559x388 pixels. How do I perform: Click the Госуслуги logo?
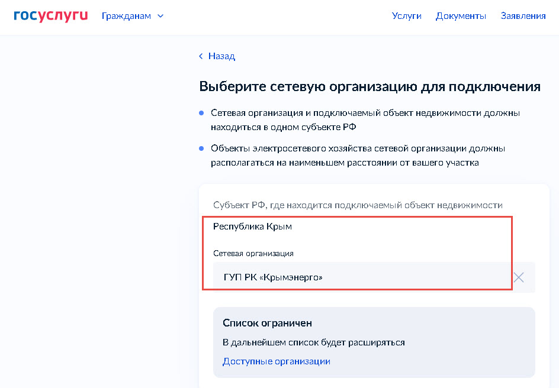tap(50, 16)
